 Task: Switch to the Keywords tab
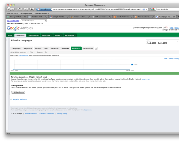tap(55, 48)
